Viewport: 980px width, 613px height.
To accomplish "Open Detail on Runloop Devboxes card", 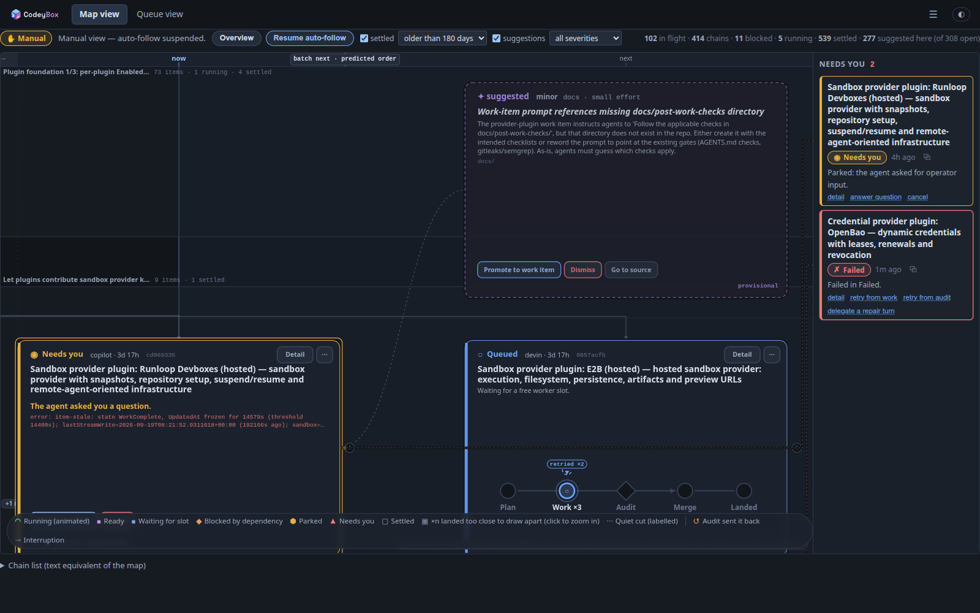I will click(295, 354).
